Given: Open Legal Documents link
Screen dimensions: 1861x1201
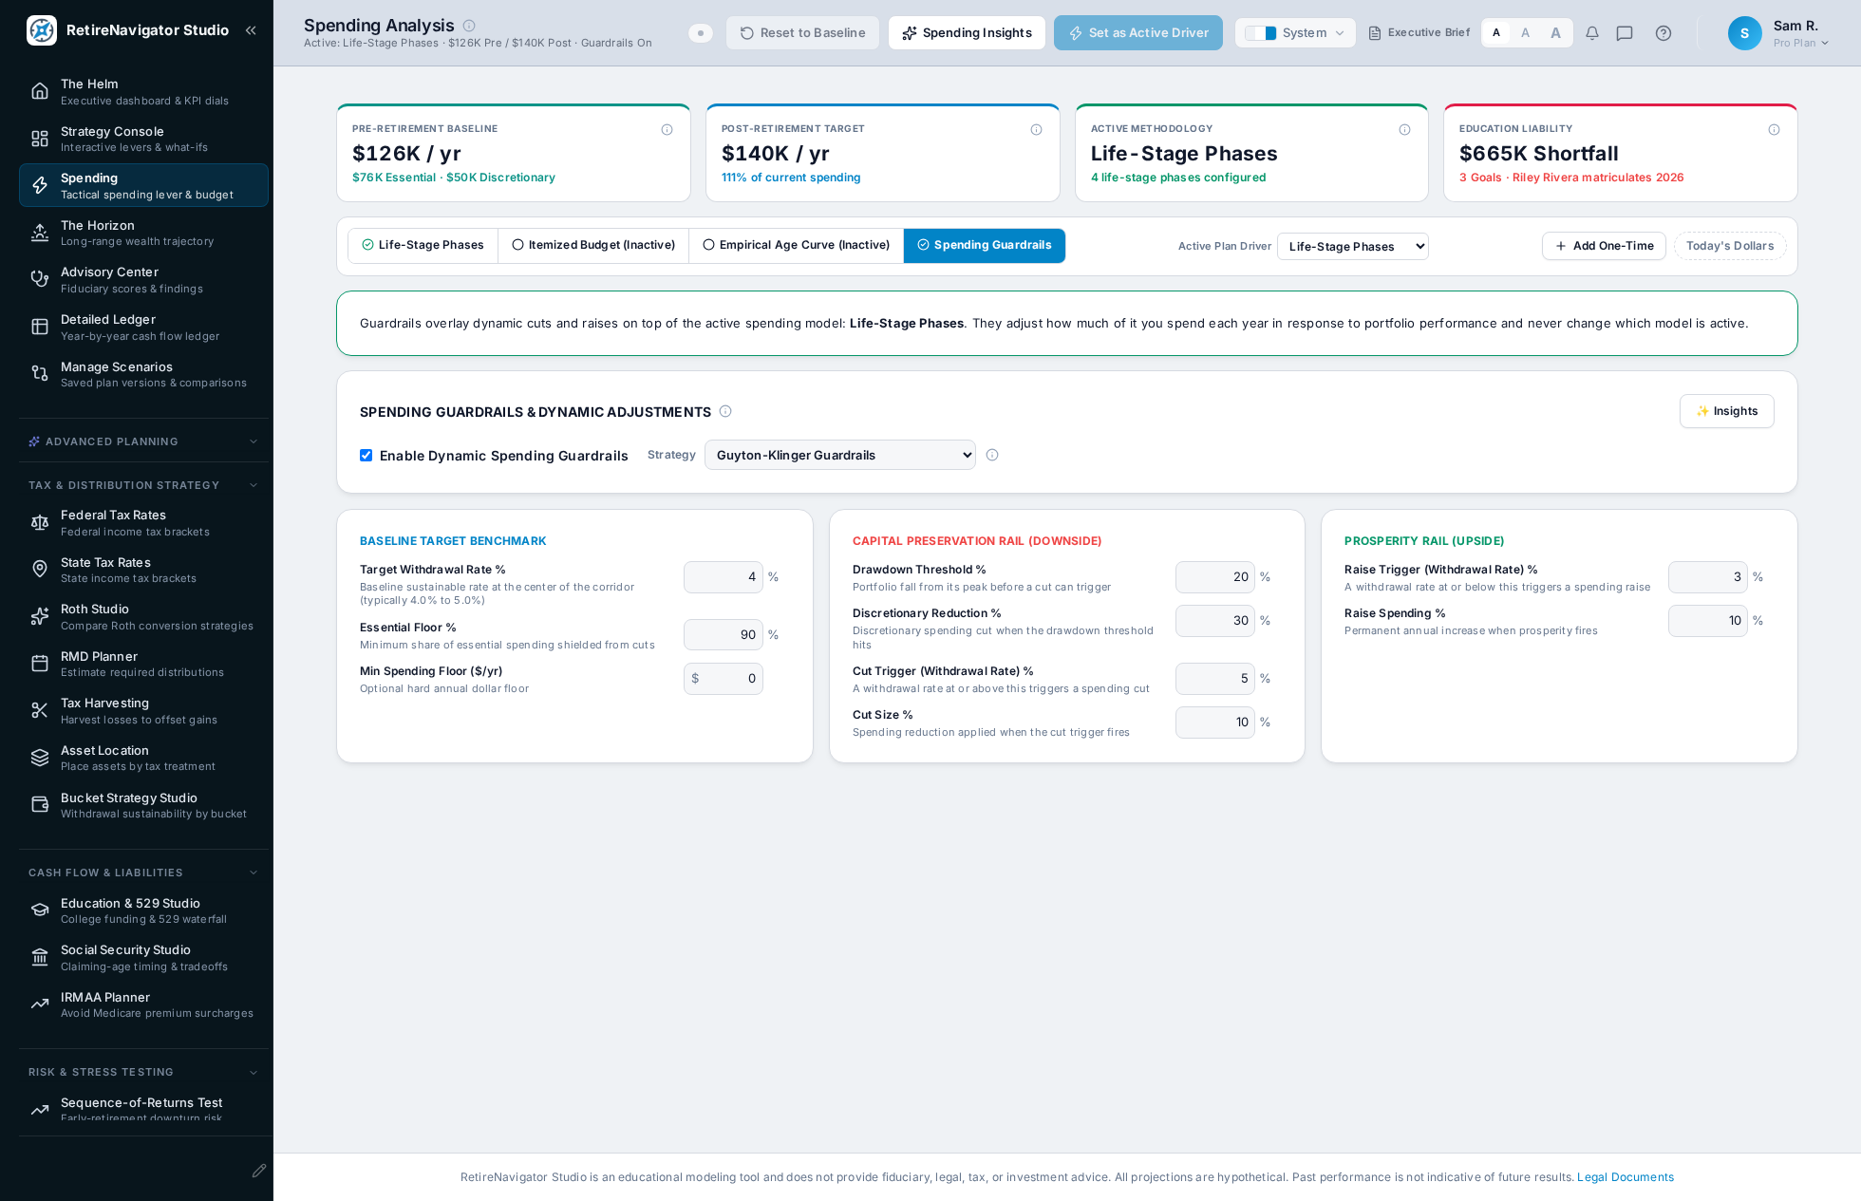Looking at the screenshot, I should (x=1626, y=1177).
